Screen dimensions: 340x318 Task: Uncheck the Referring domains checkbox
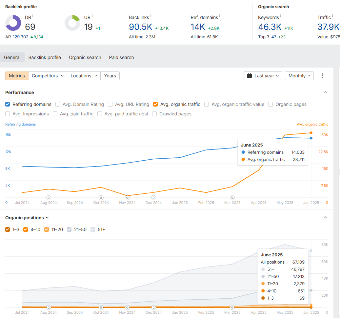point(8,104)
